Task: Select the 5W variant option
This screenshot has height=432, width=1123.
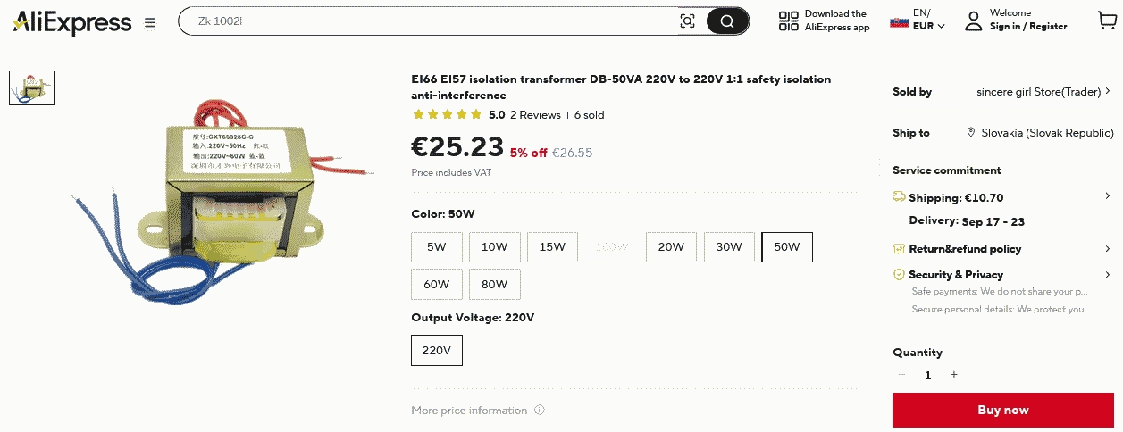Action: (x=436, y=247)
